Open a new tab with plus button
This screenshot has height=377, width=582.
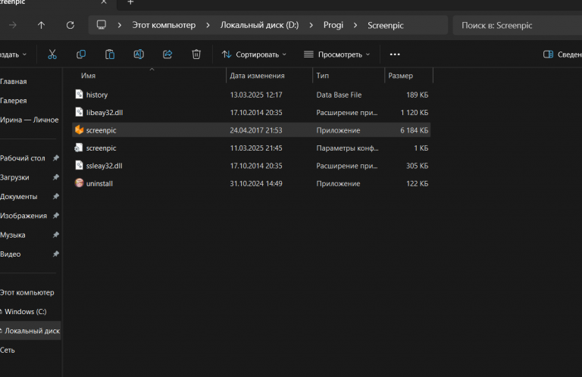[x=130, y=2]
